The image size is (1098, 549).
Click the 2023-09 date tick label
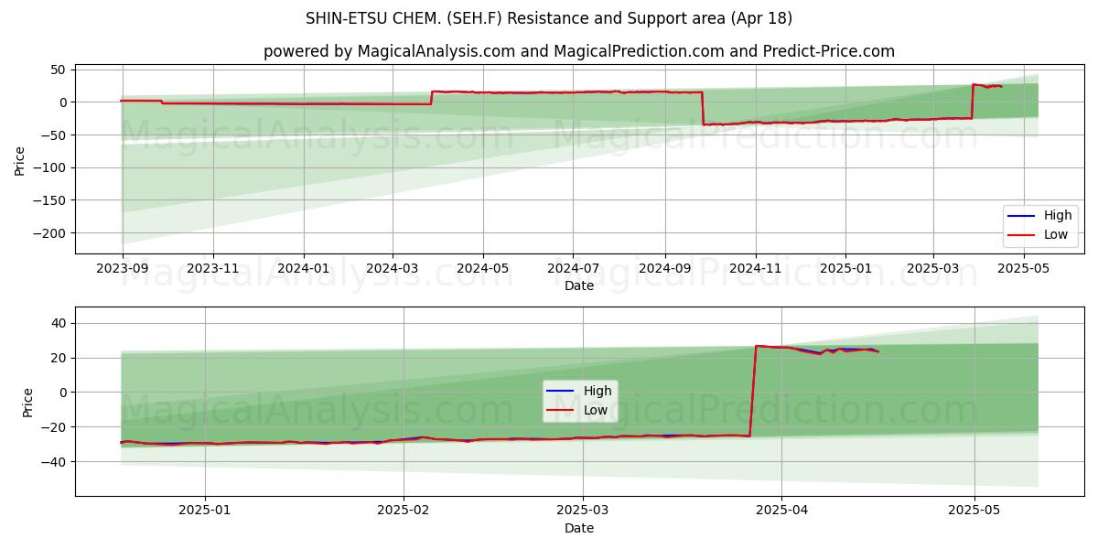pos(123,267)
